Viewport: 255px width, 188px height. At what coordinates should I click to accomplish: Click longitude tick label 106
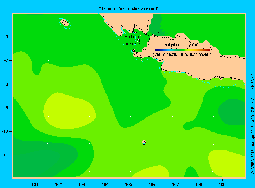coord(152,185)
